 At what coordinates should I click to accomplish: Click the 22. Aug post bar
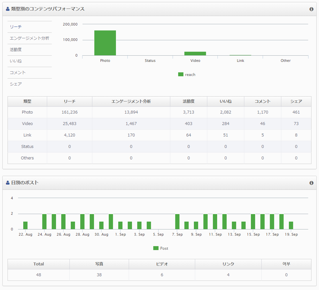tap(25, 225)
